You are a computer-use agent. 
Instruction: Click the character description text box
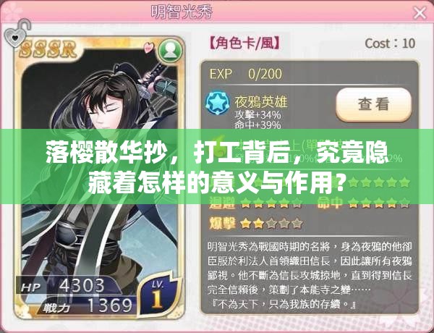coord(310,276)
